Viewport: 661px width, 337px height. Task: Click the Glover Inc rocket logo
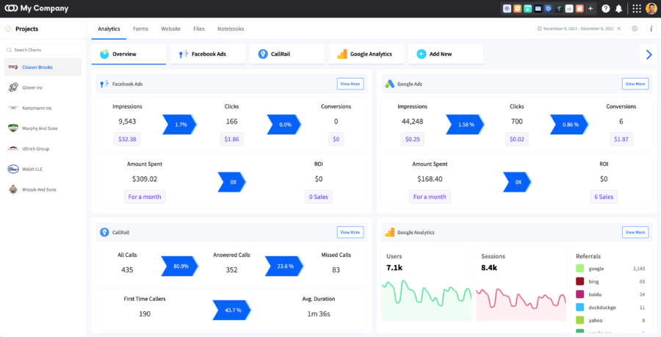(x=13, y=87)
